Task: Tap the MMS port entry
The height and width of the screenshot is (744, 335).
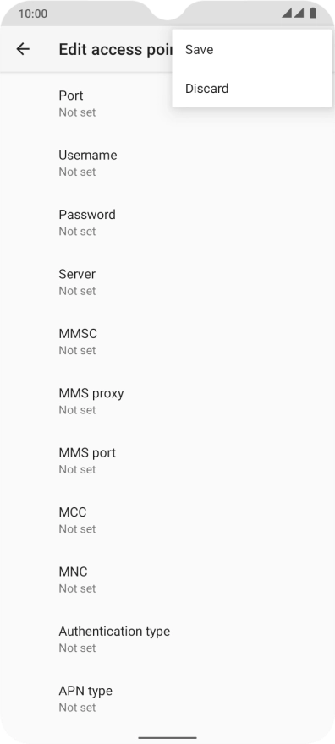Action: coord(167,461)
